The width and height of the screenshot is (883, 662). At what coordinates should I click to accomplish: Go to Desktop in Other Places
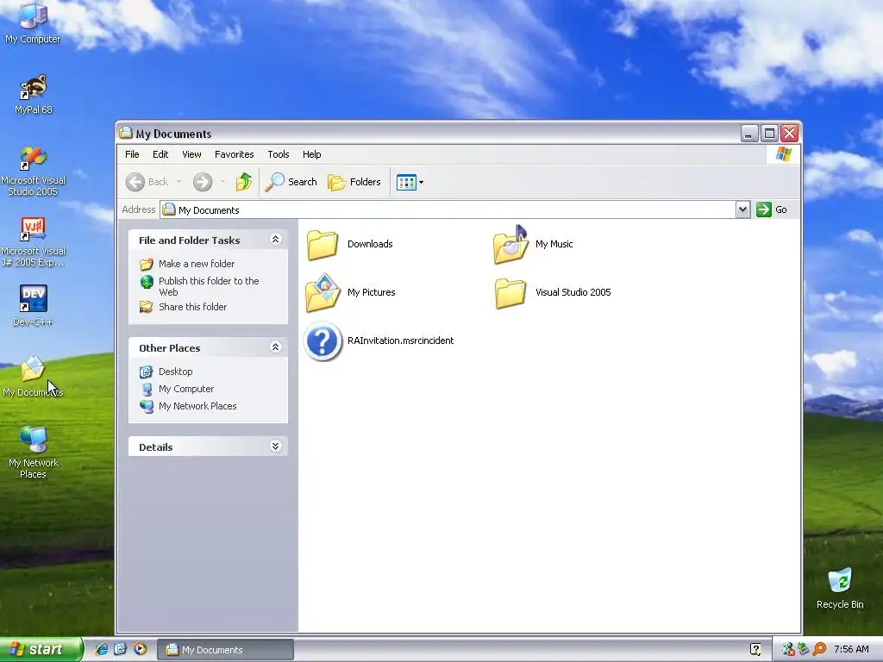[x=176, y=372]
